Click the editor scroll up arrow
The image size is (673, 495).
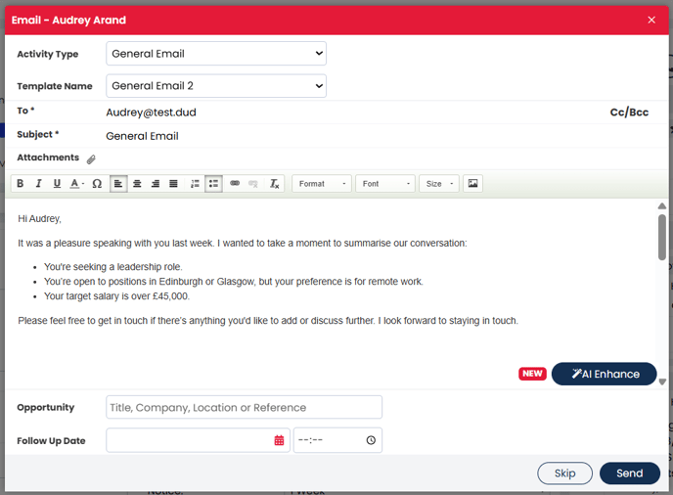662,206
